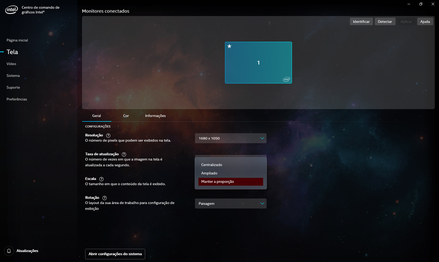Image resolution: width=439 pixels, height=262 pixels.
Task: Click the Intel badge on monitor thumbnail
Action: (x=287, y=79)
